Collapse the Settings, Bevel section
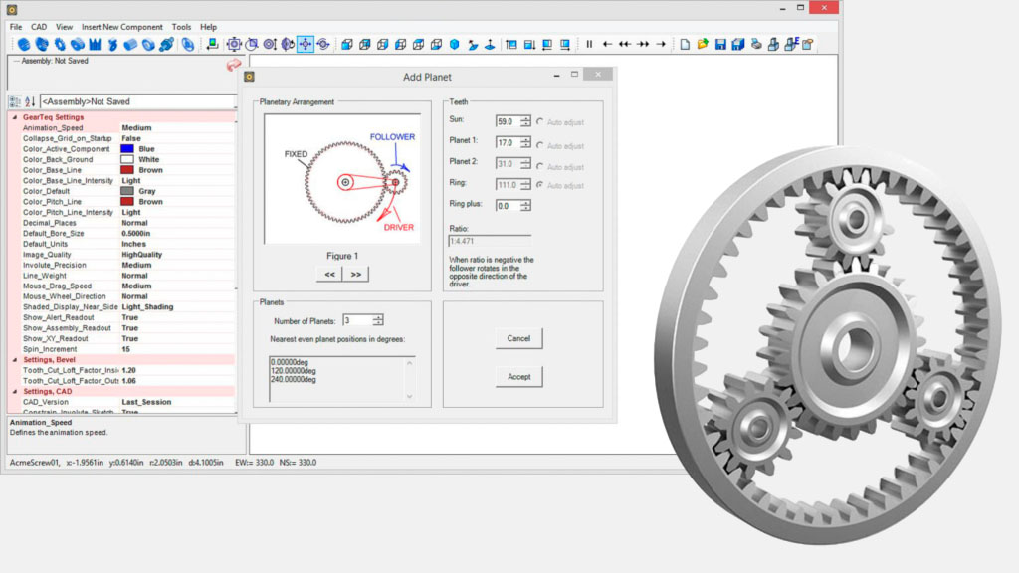 click(x=14, y=359)
